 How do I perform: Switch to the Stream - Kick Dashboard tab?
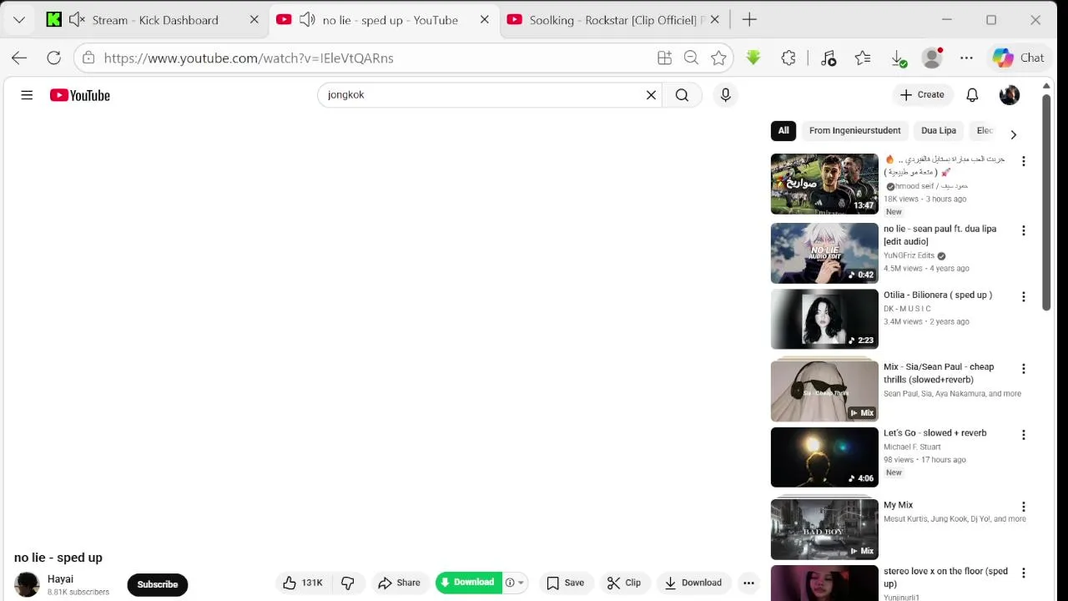[154, 19]
